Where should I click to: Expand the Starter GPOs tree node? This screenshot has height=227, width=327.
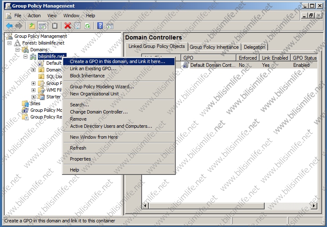point(33,97)
